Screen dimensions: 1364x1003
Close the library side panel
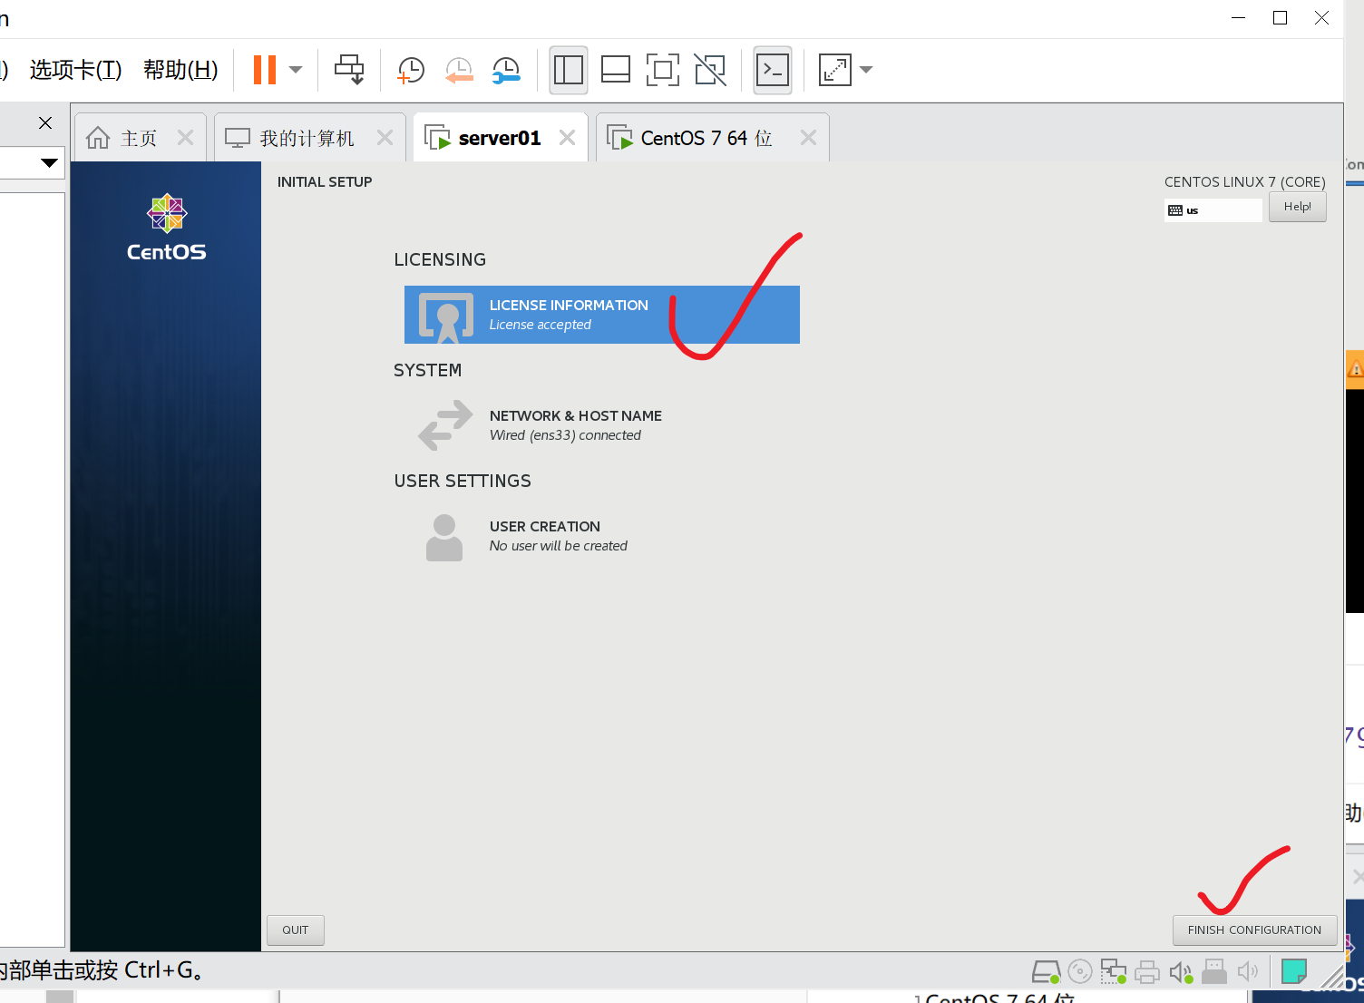click(x=45, y=123)
